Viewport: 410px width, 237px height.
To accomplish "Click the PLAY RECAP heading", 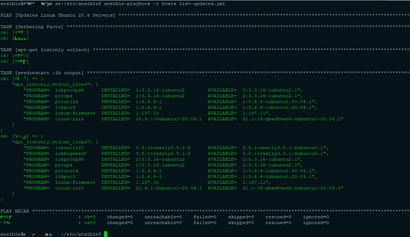I will pos(15,211).
